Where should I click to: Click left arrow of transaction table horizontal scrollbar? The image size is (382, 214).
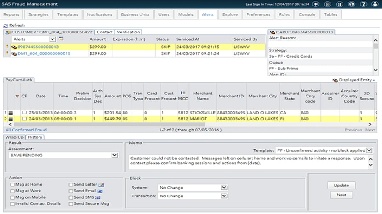pyautogui.click(x=10, y=125)
